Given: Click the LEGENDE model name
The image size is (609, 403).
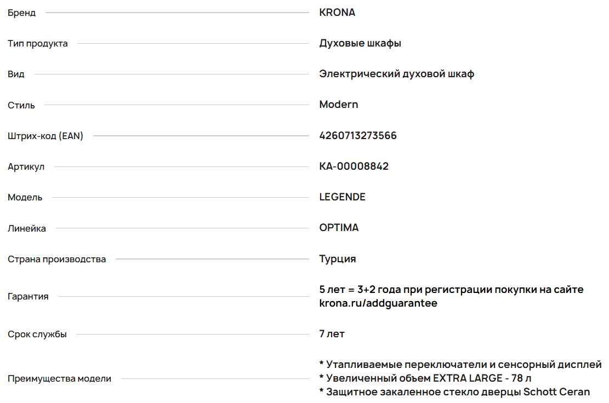Looking at the screenshot, I should coord(342,197).
